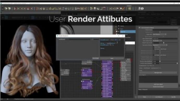Image resolution: width=180 pixels, height=101 pixels.
Task: Toggle the second checkbox below the generator dropdown
Action: (153, 49)
